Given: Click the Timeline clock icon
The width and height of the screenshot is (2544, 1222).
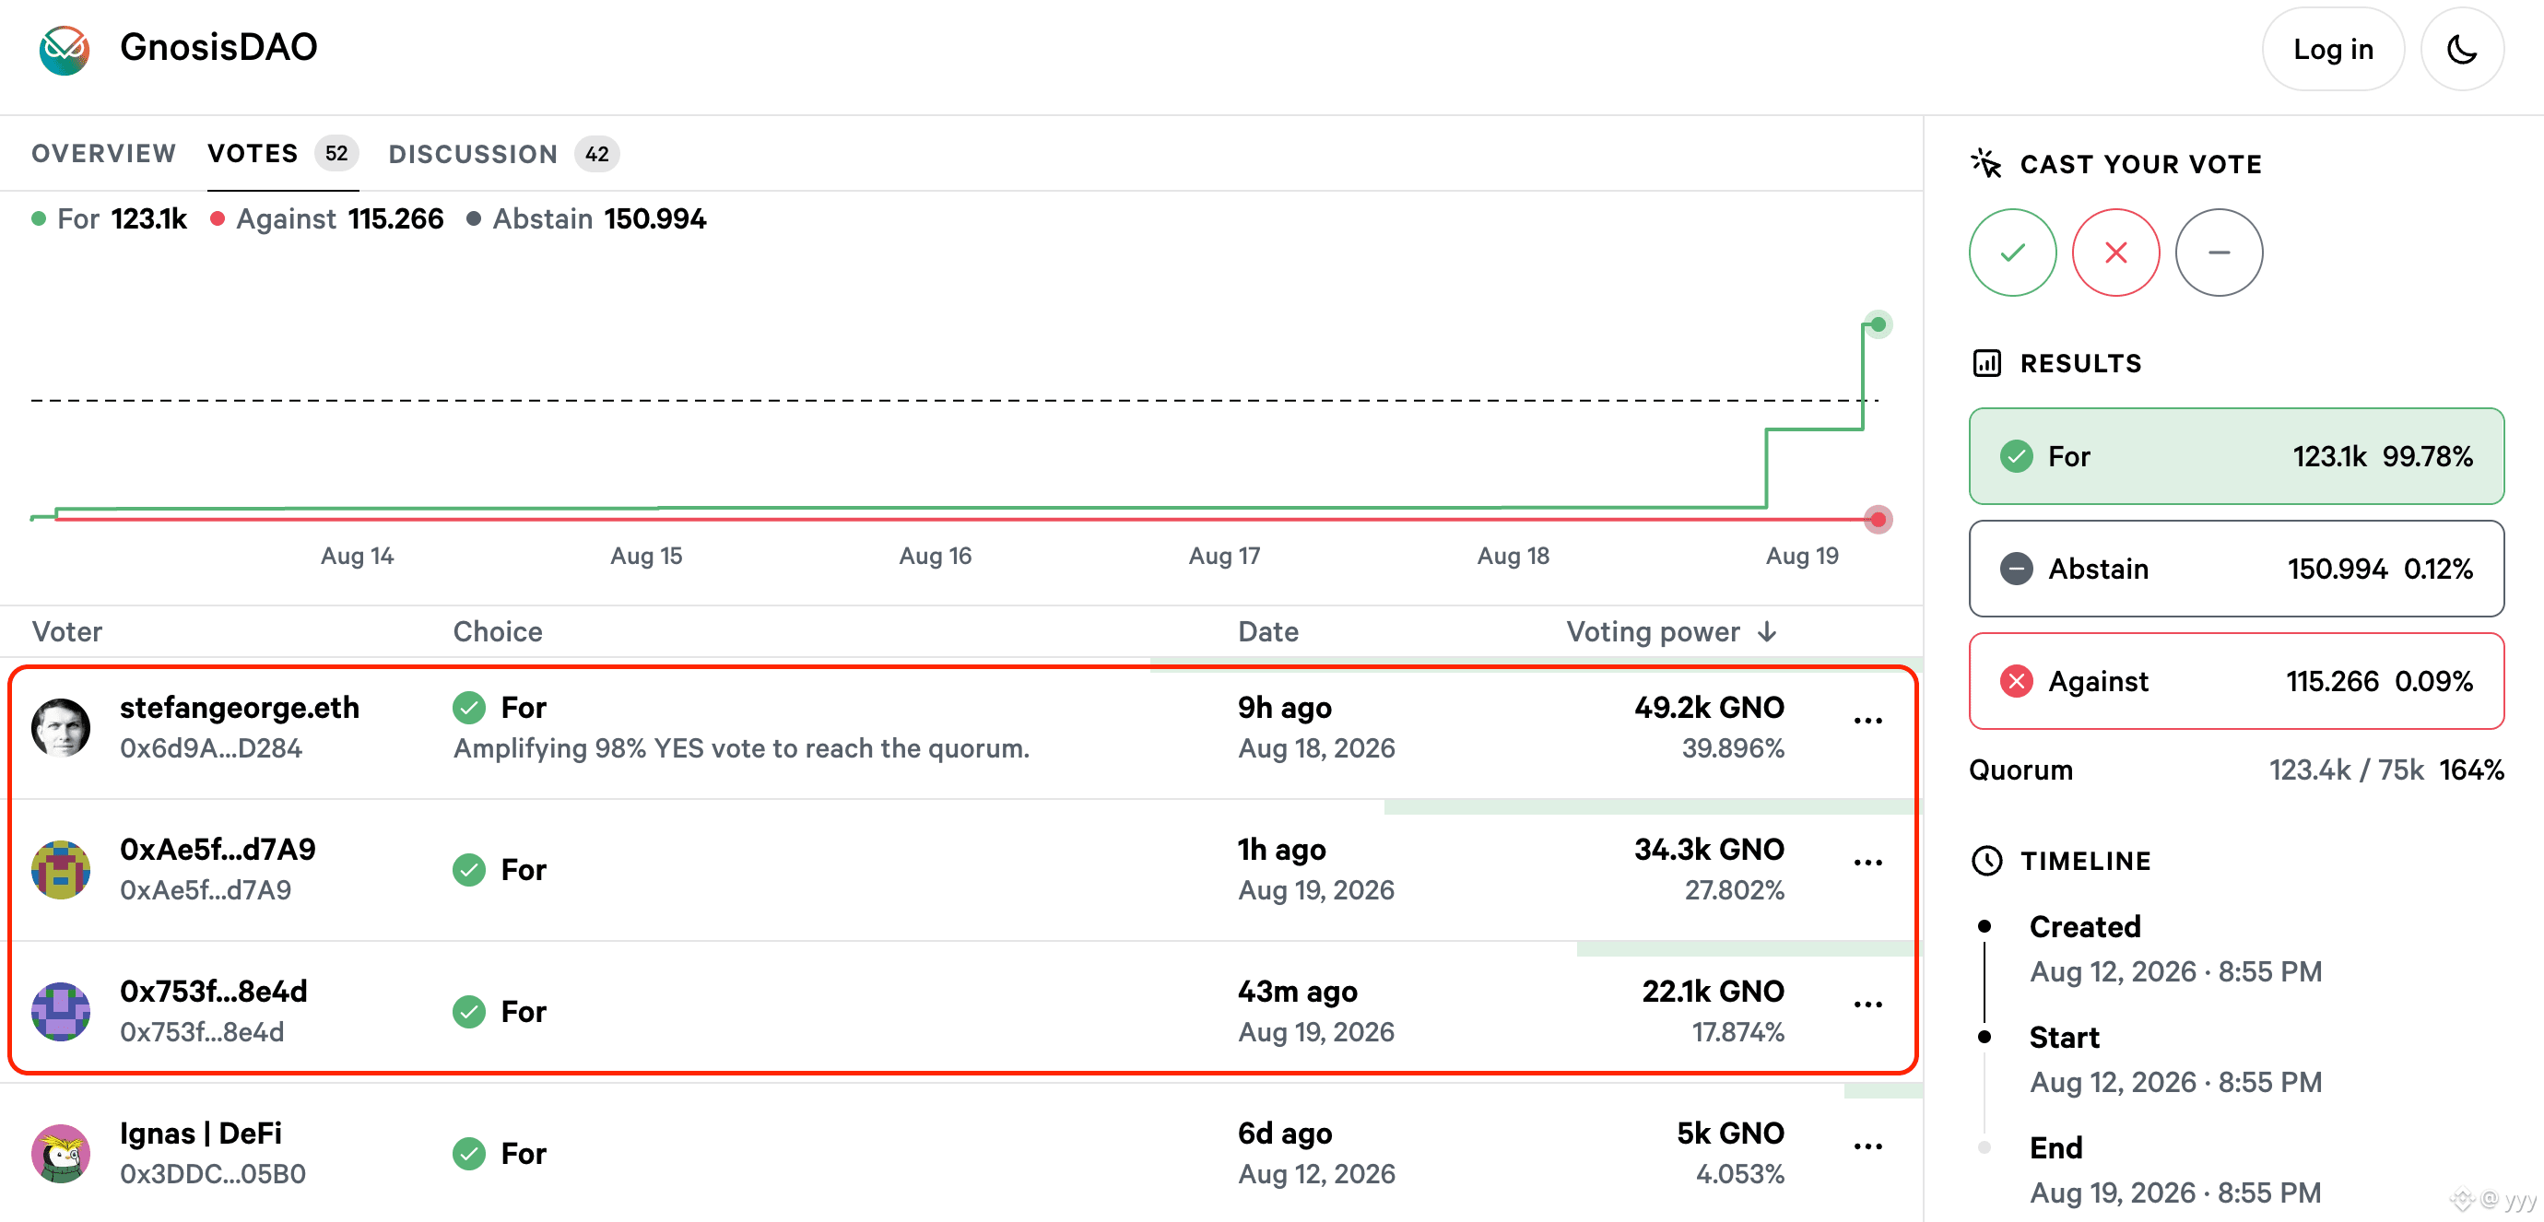Looking at the screenshot, I should [1986, 861].
